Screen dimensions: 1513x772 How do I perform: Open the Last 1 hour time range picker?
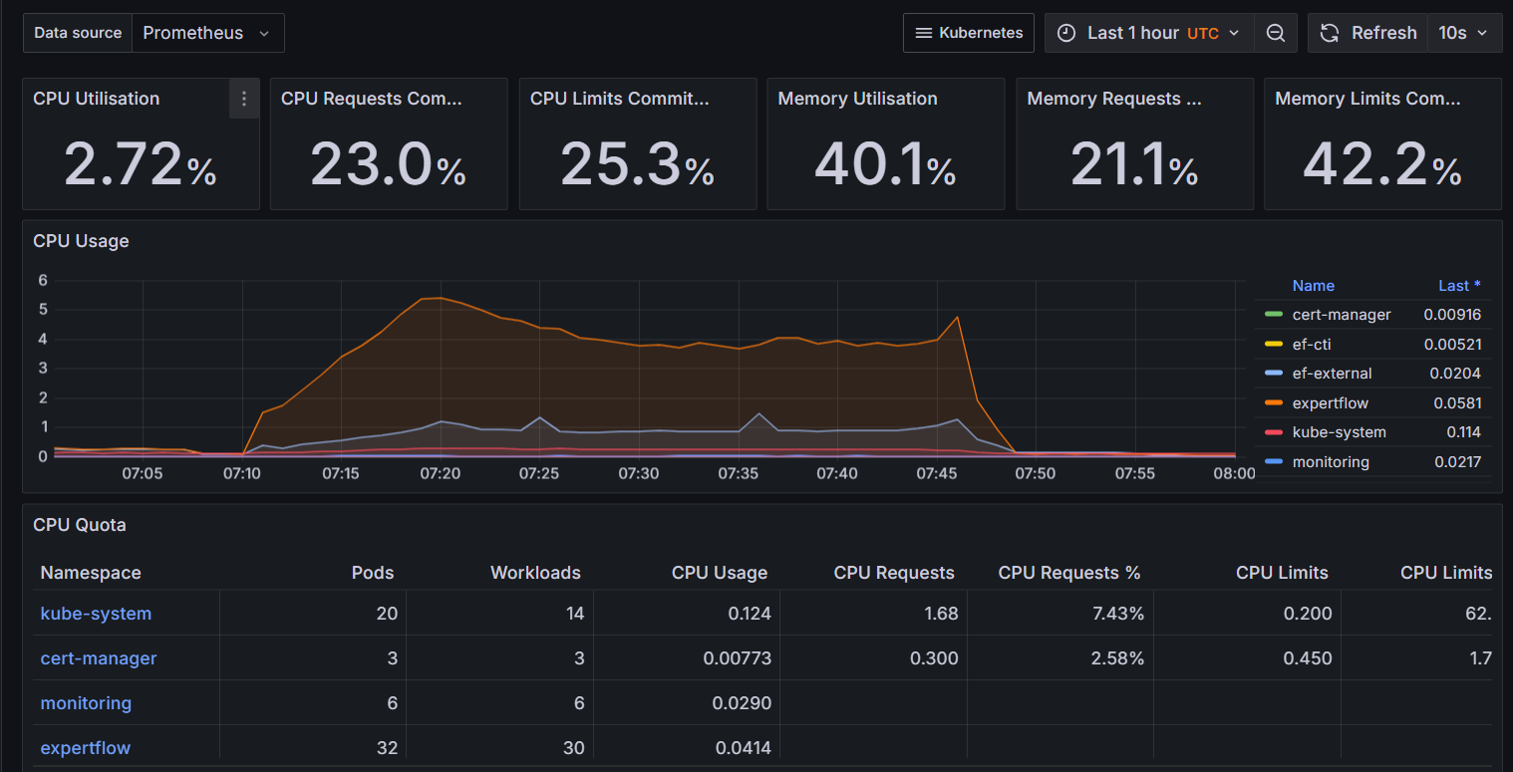(1151, 33)
